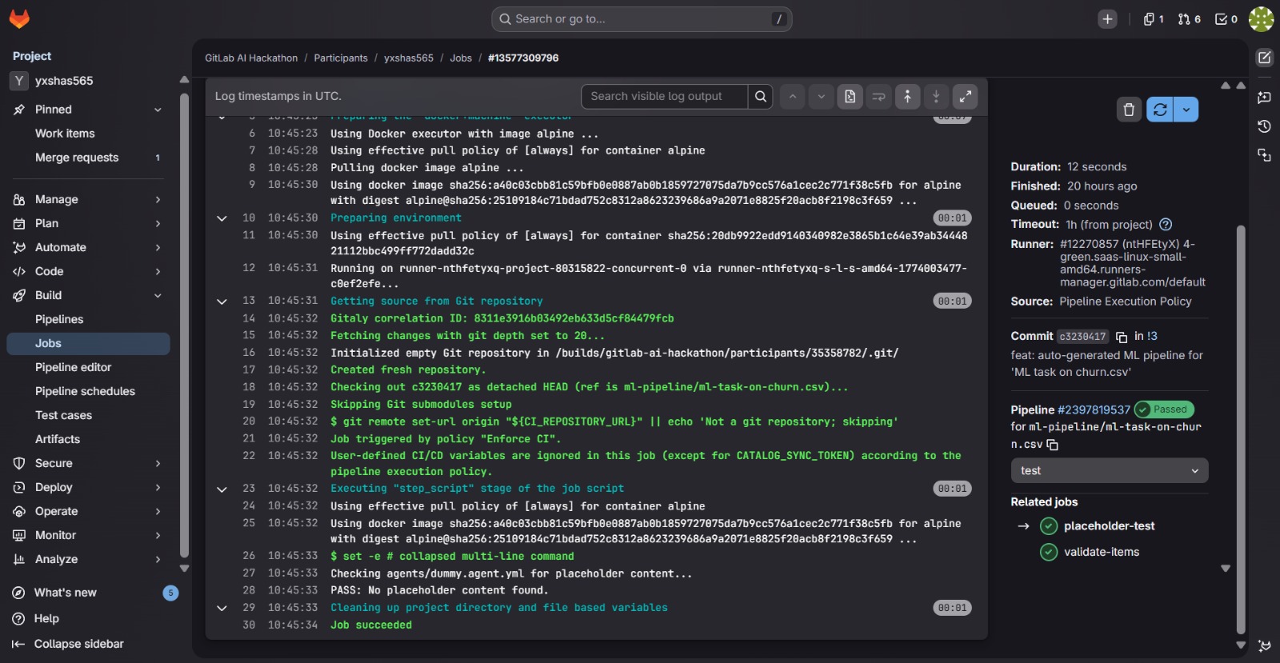Focus the 'Search or go to…' field

point(642,19)
